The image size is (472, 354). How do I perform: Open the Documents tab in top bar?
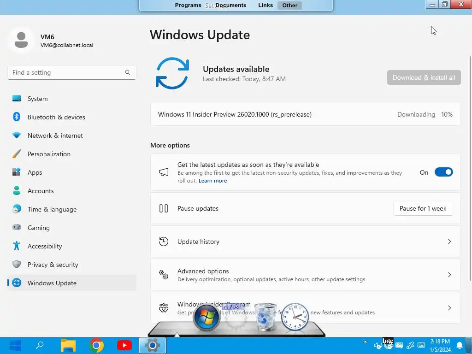(231, 5)
